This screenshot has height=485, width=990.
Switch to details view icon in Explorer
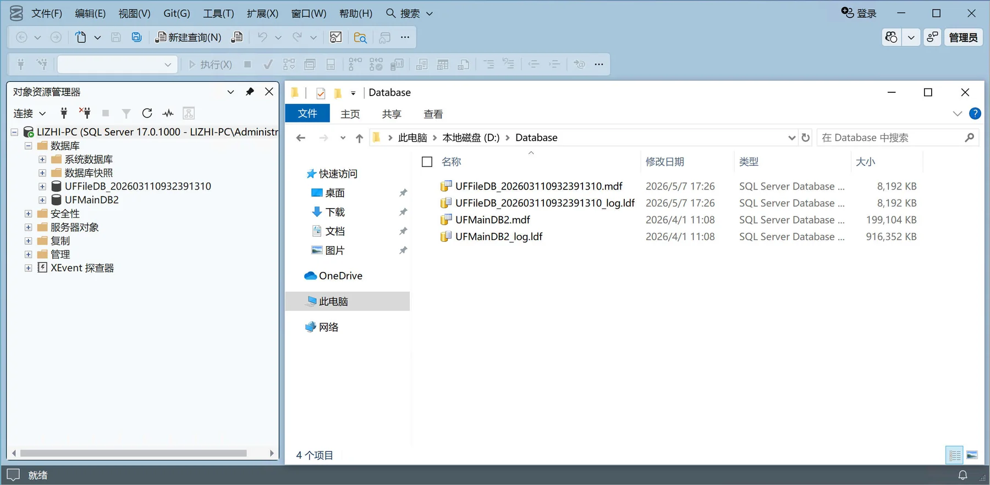955,455
